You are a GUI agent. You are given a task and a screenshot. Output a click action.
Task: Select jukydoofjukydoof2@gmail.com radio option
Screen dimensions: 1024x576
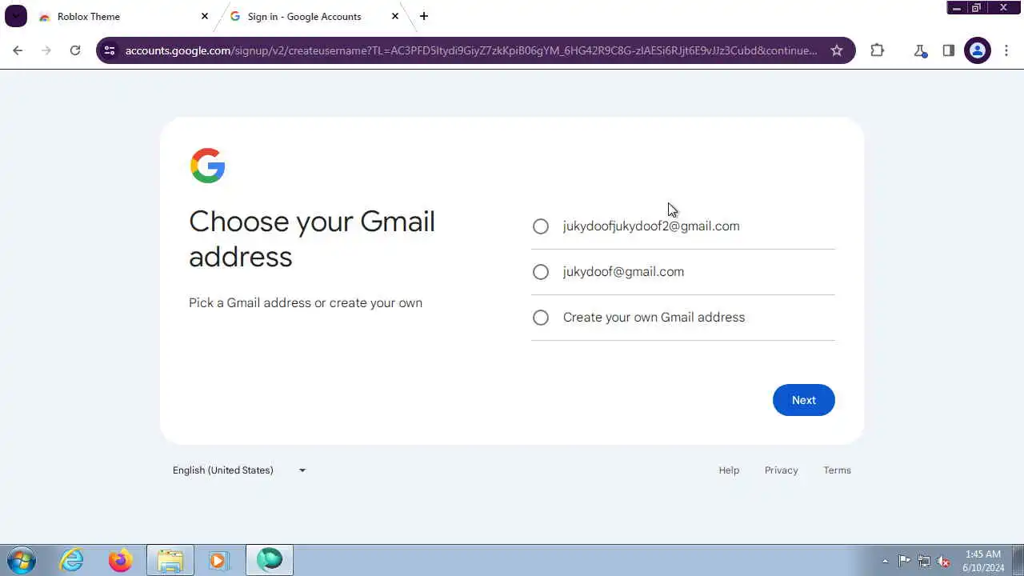[541, 226]
